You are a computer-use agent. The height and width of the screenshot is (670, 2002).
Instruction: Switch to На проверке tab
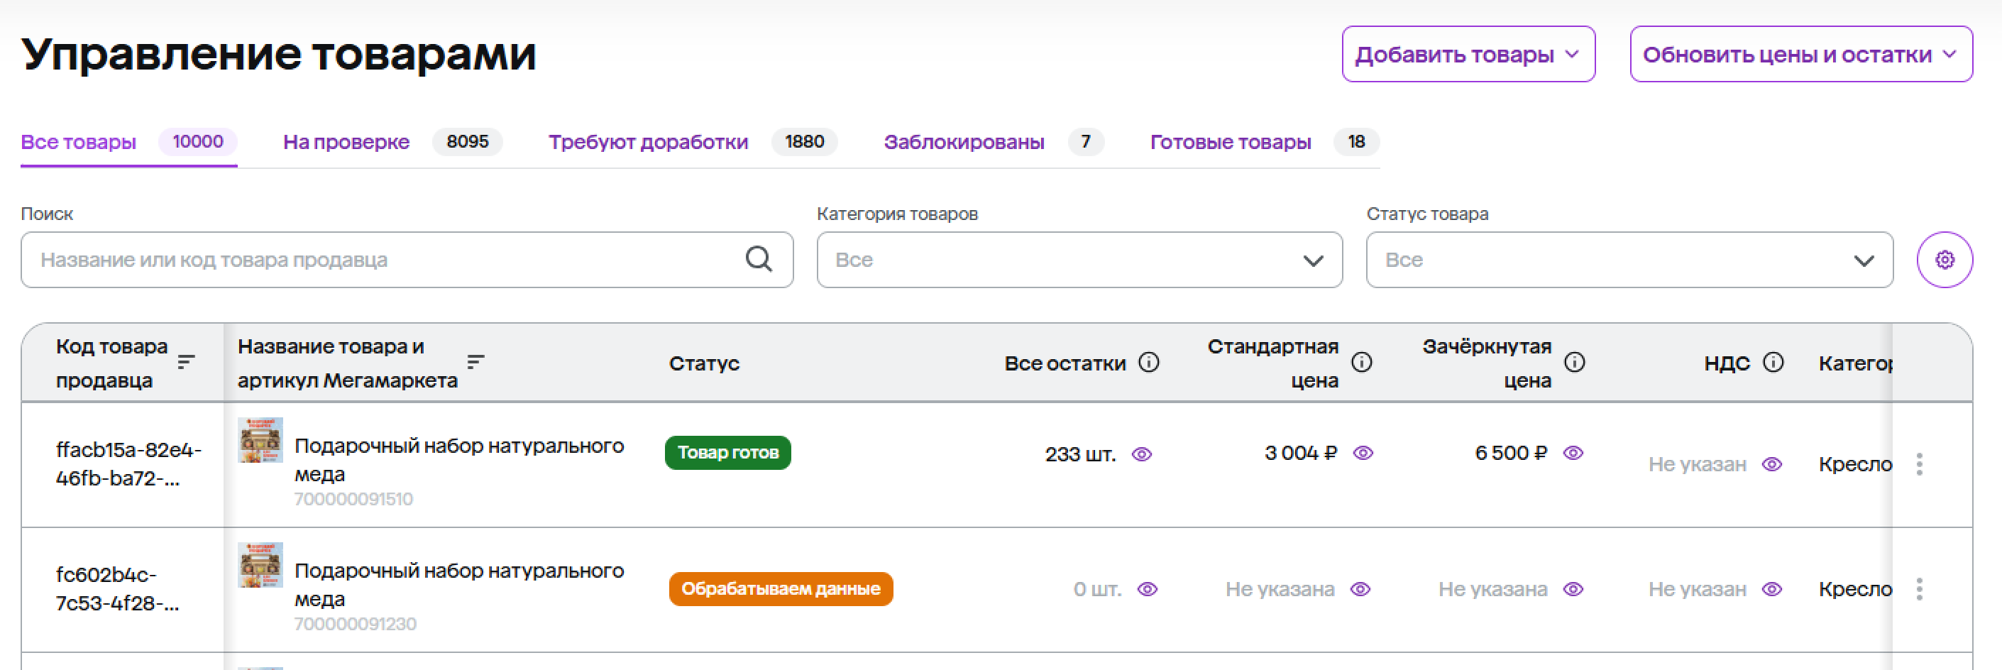click(x=392, y=142)
